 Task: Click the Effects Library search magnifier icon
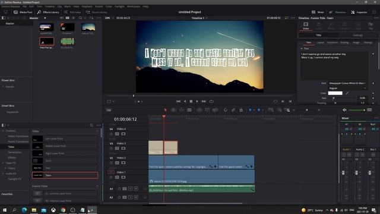point(91,125)
